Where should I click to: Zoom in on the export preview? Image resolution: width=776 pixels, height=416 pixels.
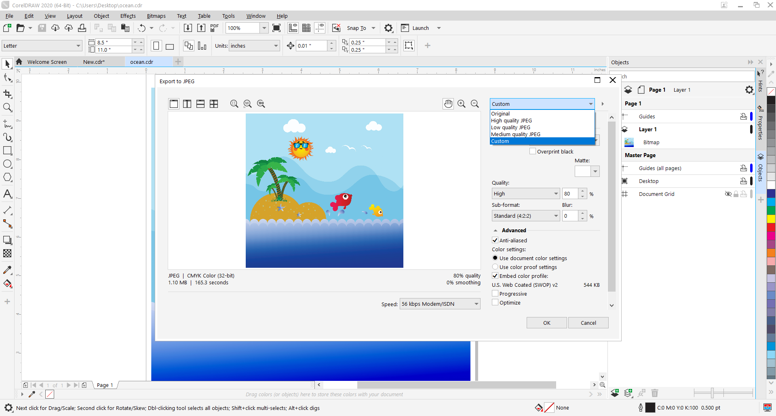(461, 104)
